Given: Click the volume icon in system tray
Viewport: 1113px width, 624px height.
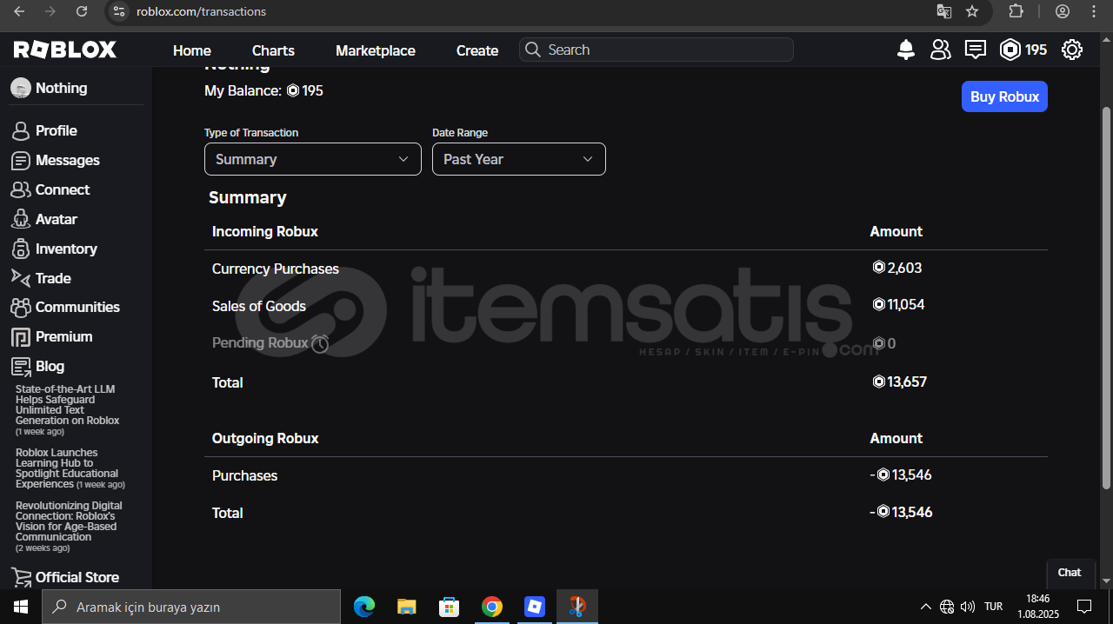Looking at the screenshot, I should (967, 607).
